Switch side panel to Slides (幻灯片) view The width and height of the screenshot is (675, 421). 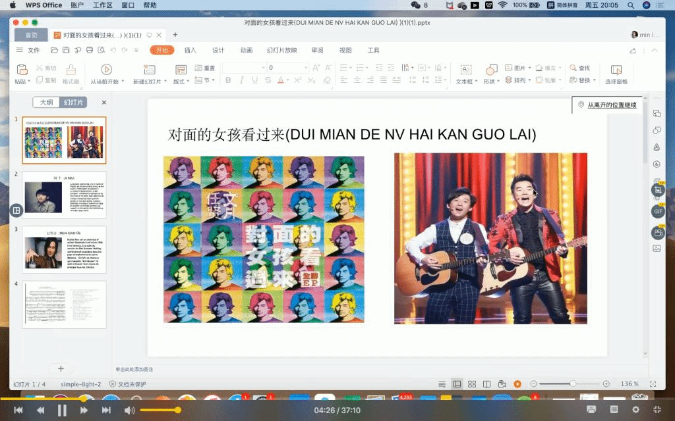tap(73, 102)
